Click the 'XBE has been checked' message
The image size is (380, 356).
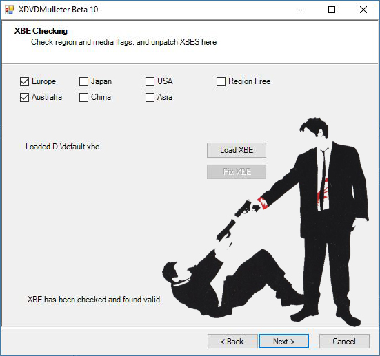click(94, 300)
